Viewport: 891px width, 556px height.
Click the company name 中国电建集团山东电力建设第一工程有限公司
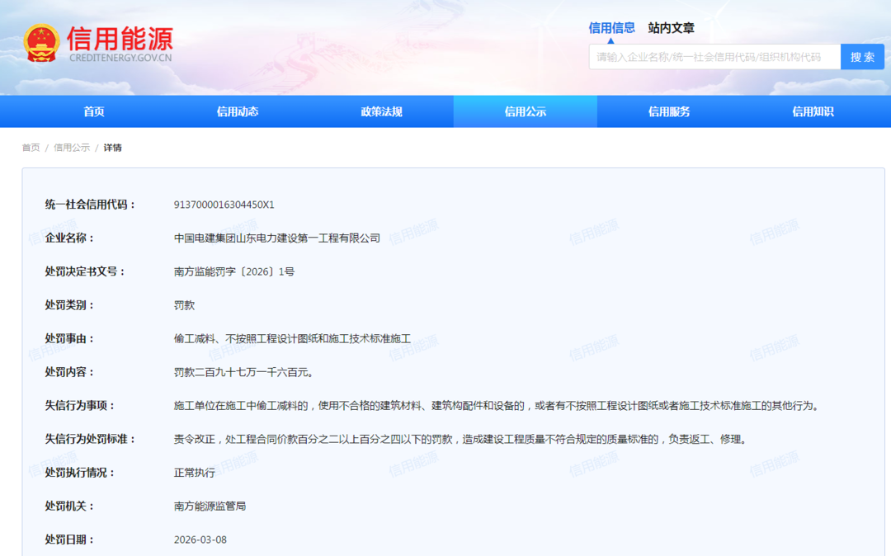[276, 238]
